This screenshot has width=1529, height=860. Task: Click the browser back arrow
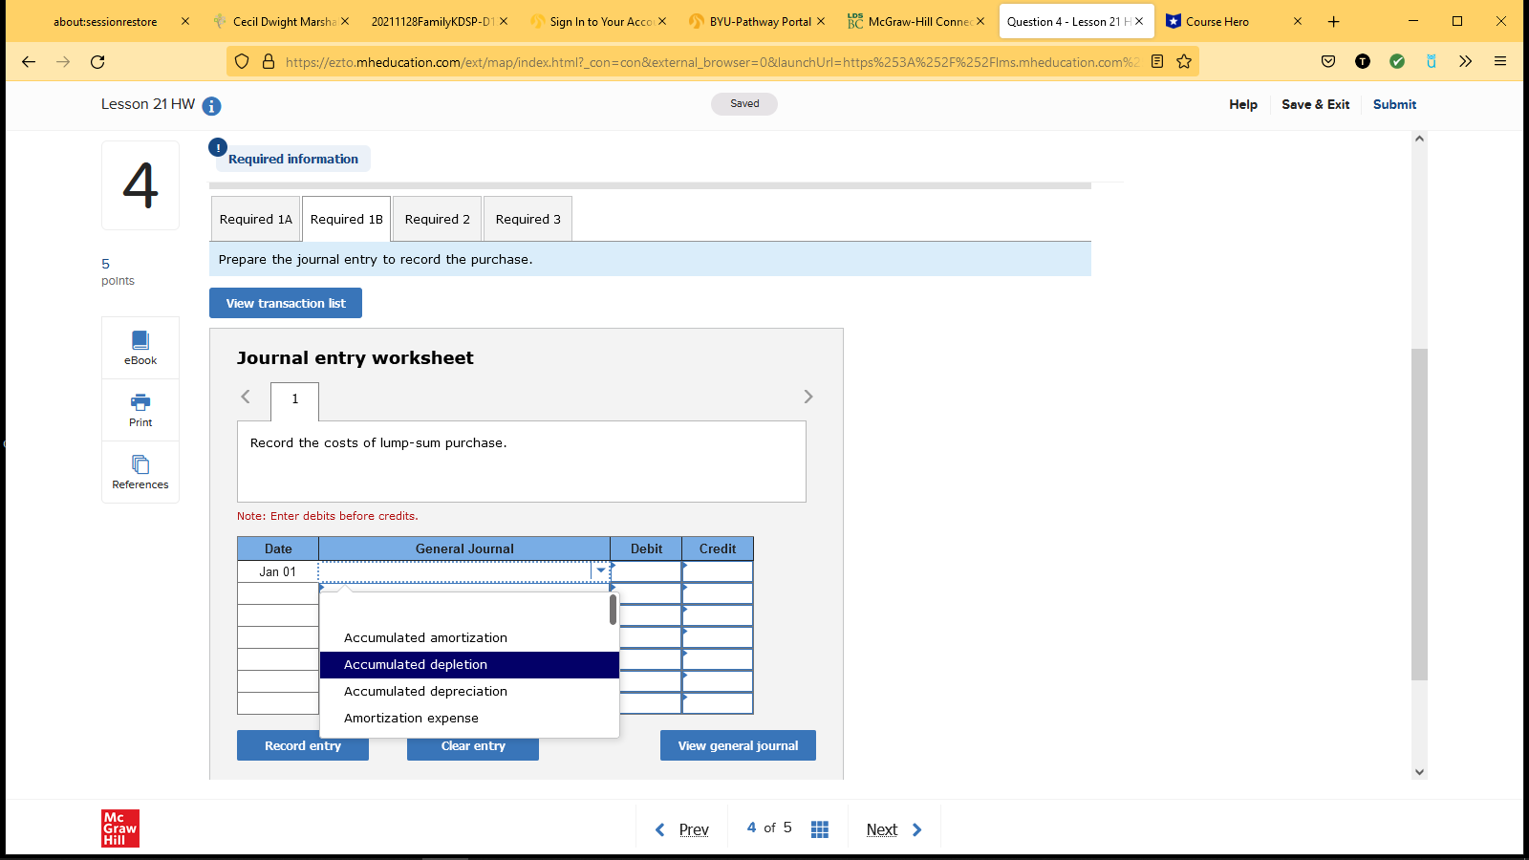[x=29, y=62]
